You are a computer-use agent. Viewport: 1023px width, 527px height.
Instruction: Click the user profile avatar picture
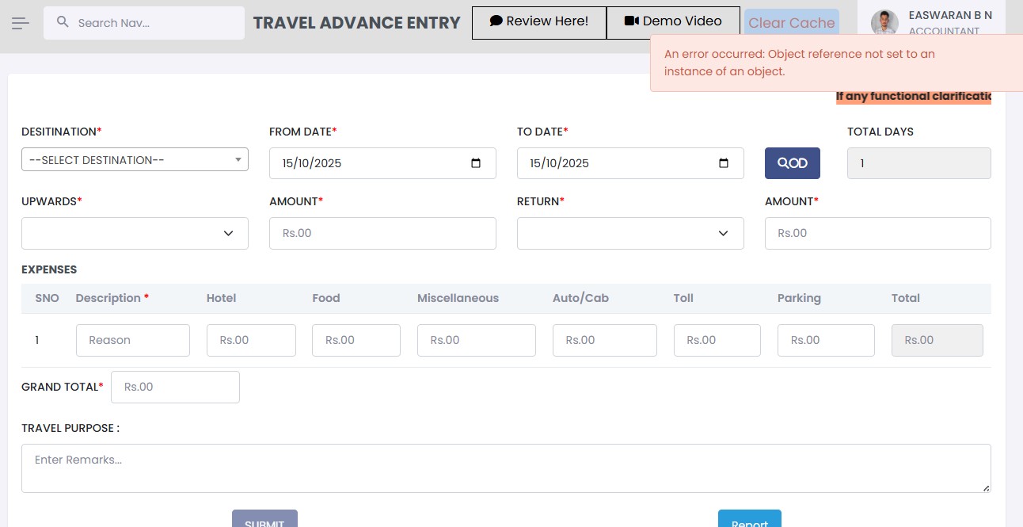coord(884,23)
